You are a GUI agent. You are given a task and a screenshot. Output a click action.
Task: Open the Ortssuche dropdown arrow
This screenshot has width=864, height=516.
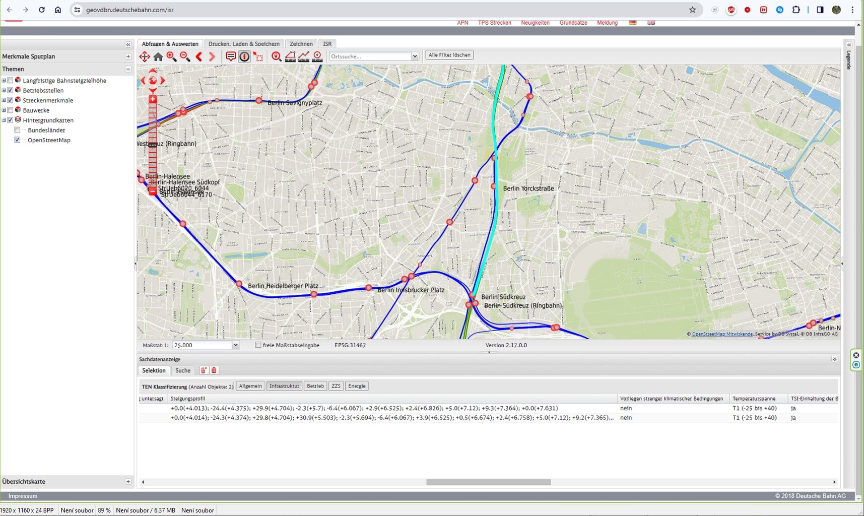tap(415, 56)
